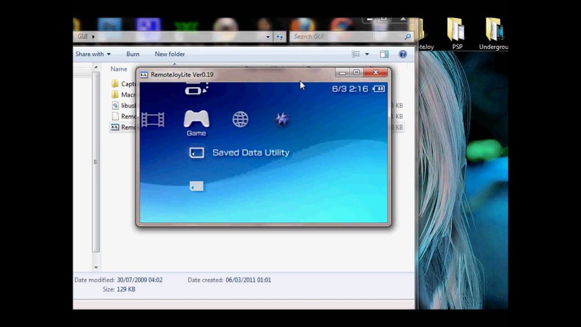Select the Video film strip icon
The image size is (581, 327).
(153, 120)
